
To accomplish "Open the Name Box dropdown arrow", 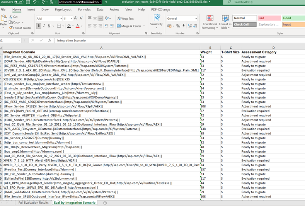I will pos(19,40).
